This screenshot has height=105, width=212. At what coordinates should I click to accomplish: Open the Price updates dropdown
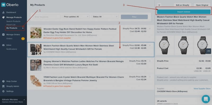click(x=76, y=17)
